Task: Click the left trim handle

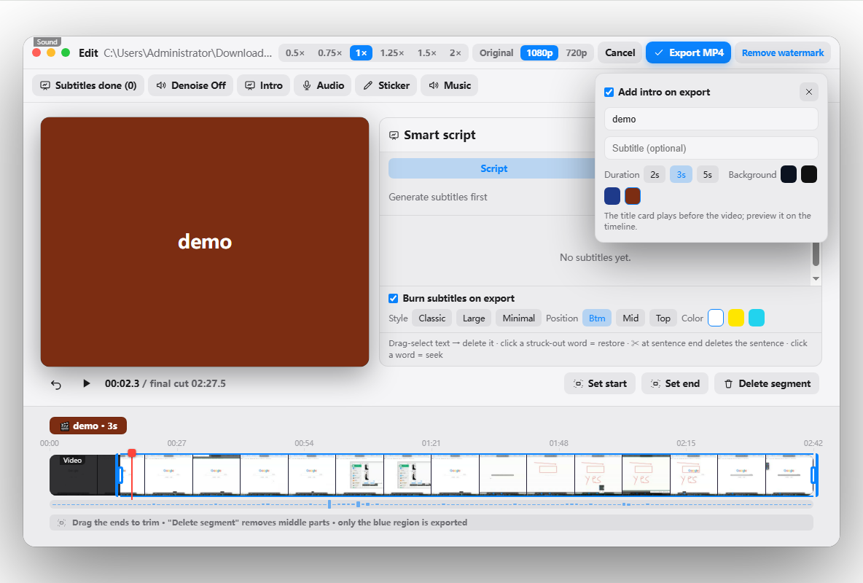Action: [x=120, y=474]
